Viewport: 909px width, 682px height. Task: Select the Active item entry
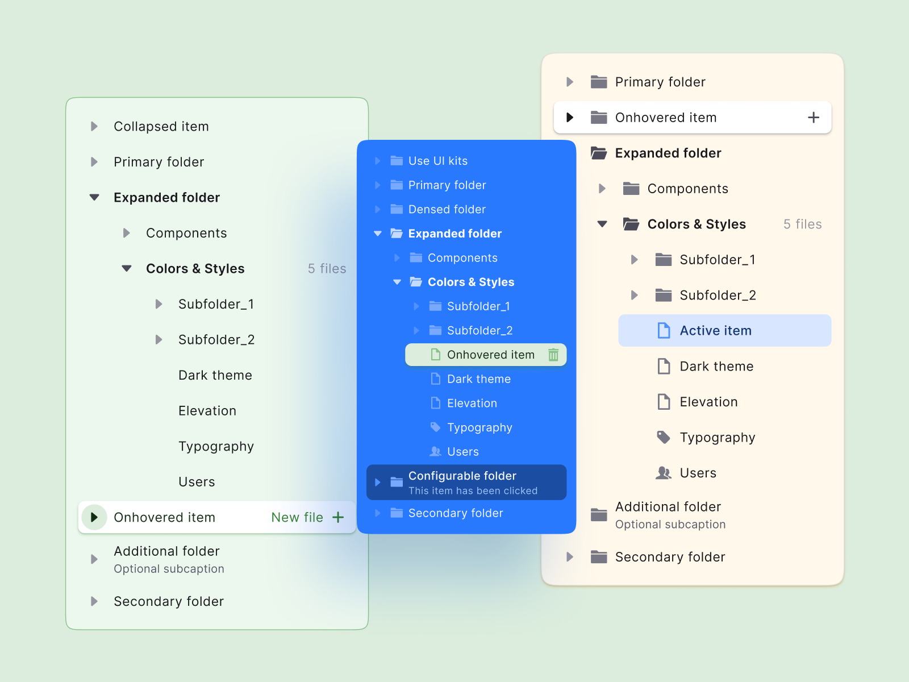[716, 330]
